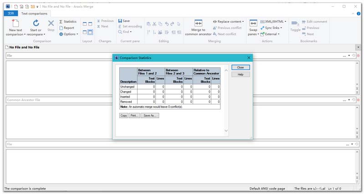Click the Save As... button
Viewport: 364px width, 194px height.
pyautogui.click(x=150, y=115)
